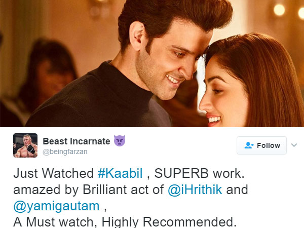This screenshot has height=228, width=304.
Task: Click the follow person-plus icon
Action: click(x=249, y=145)
